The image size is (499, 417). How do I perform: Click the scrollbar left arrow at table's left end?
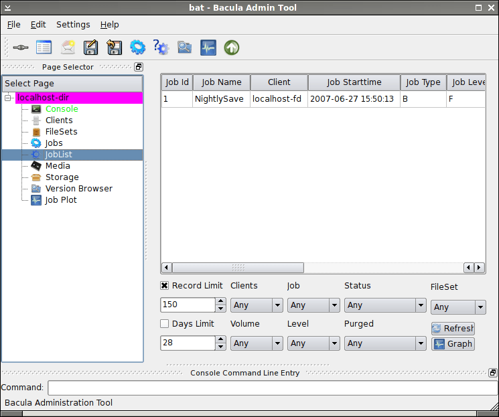166,268
